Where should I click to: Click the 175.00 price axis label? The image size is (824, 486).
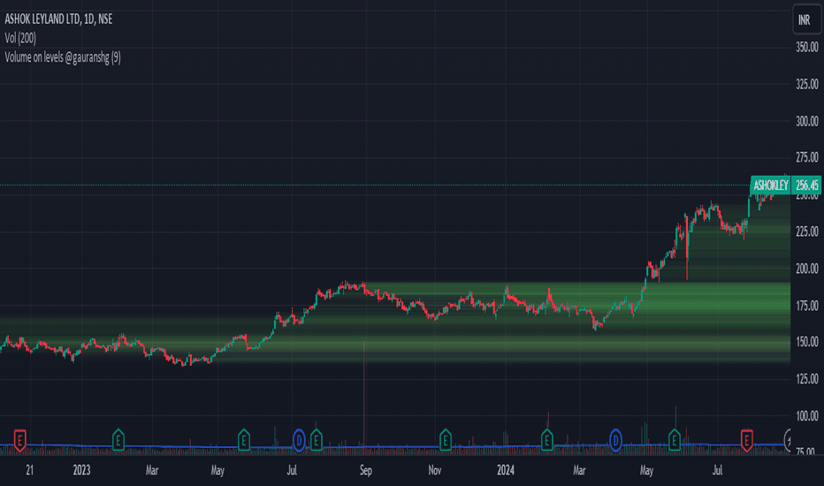pos(806,305)
